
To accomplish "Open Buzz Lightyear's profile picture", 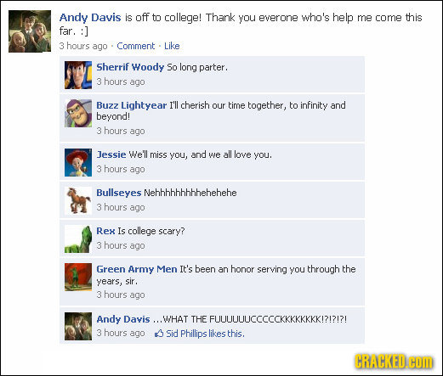I will 78,113.
